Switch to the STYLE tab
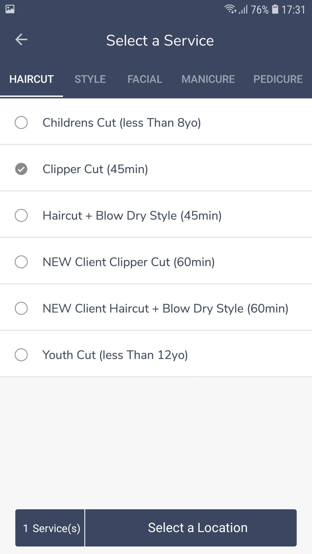312x554 pixels. (x=90, y=79)
